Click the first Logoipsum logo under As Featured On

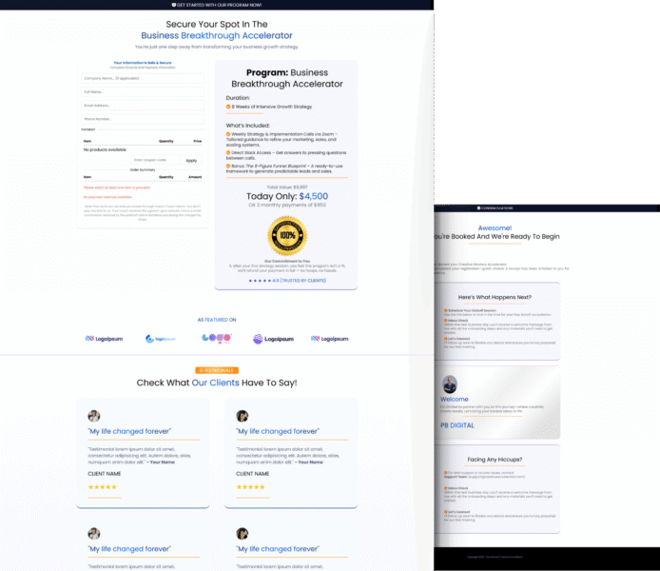(104, 339)
